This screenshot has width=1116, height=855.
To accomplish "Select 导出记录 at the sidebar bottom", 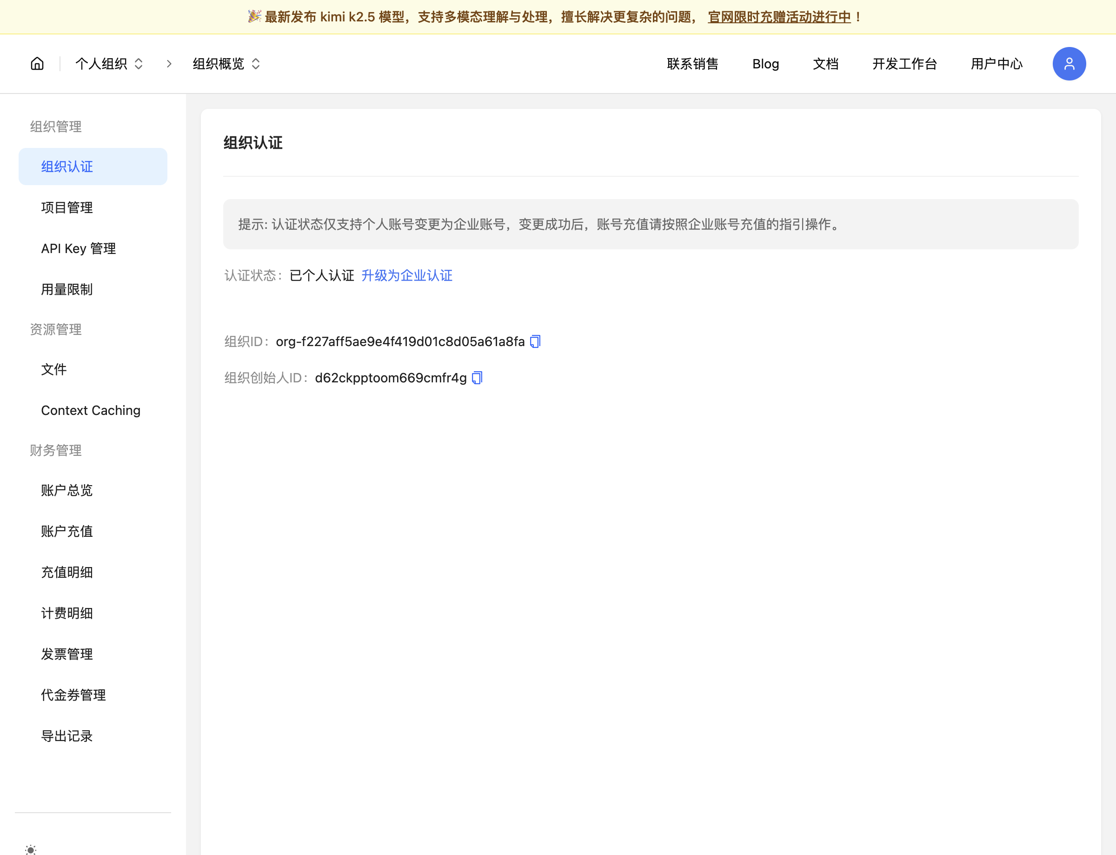I will point(66,736).
